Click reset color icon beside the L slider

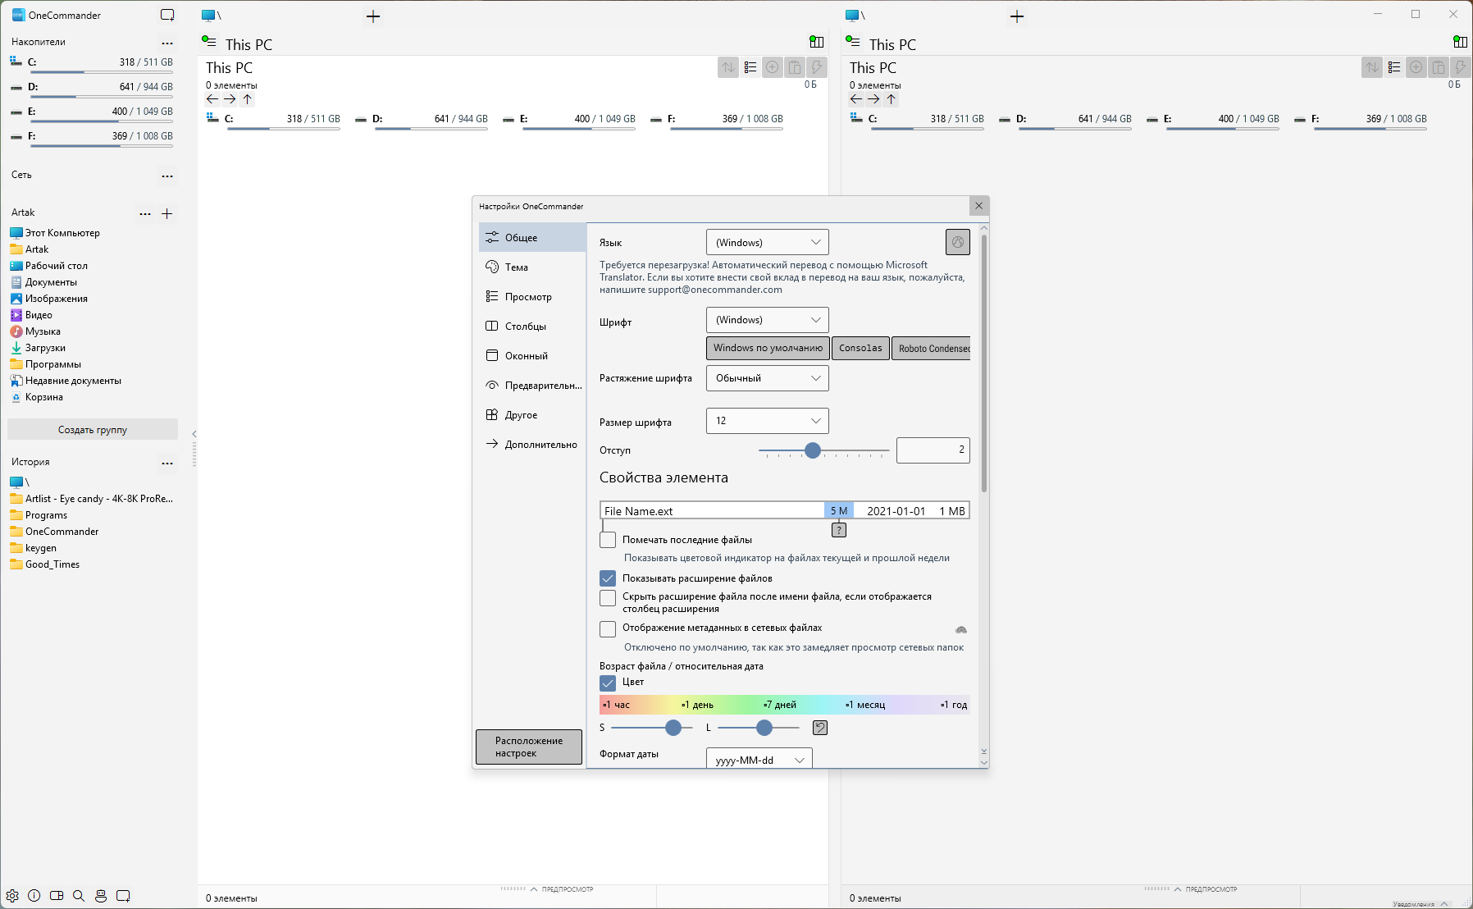819,728
